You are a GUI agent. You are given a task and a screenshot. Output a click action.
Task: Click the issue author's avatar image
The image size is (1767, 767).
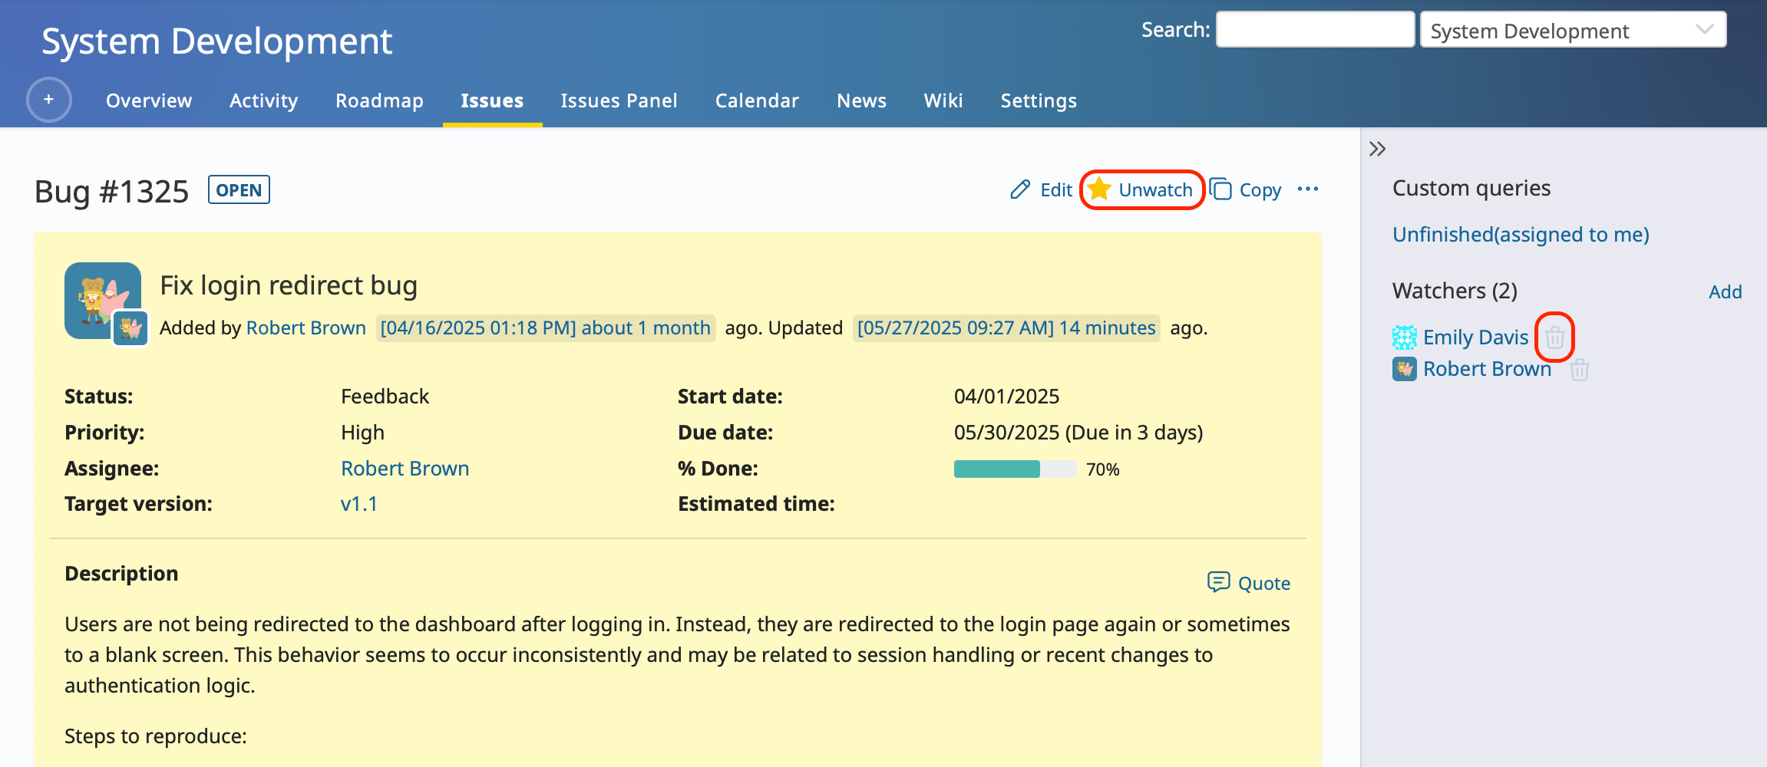tap(103, 301)
